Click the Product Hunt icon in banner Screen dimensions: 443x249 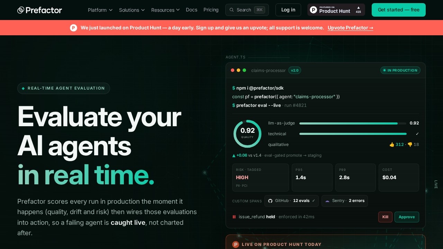coord(73,28)
